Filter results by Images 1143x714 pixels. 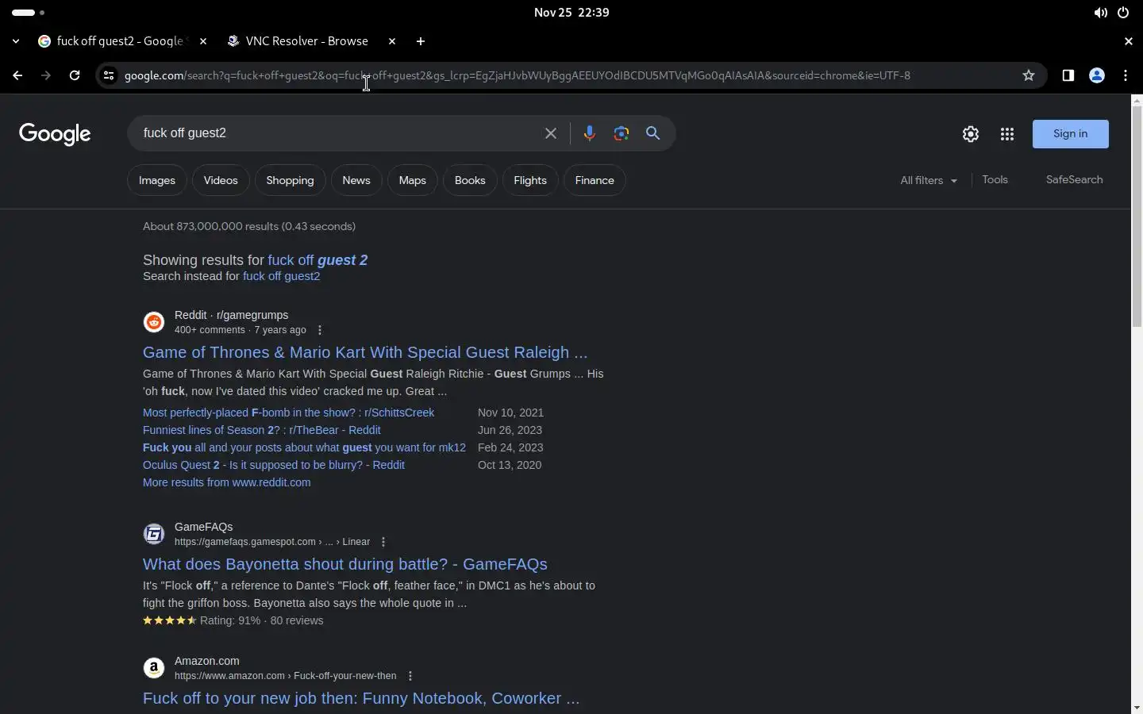pyautogui.click(x=157, y=181)
